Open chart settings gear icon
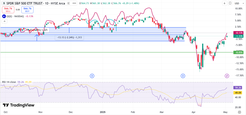This screenshot has height=115, width=246. pyautogui.click(x=239, y=112)
